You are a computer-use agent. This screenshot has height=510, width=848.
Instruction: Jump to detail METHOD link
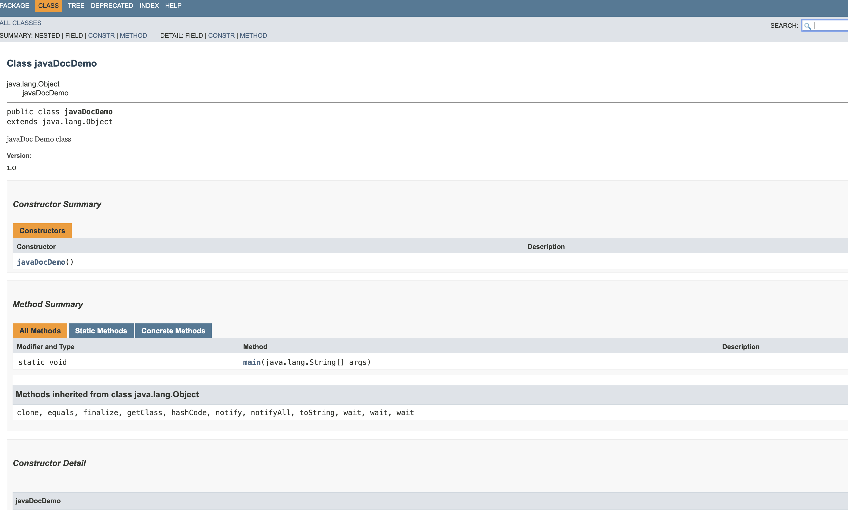click(253, 36)
